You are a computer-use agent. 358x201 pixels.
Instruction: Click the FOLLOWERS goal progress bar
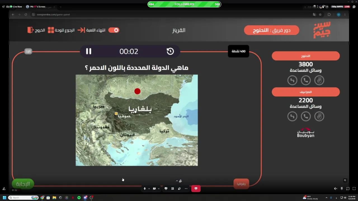184,4
